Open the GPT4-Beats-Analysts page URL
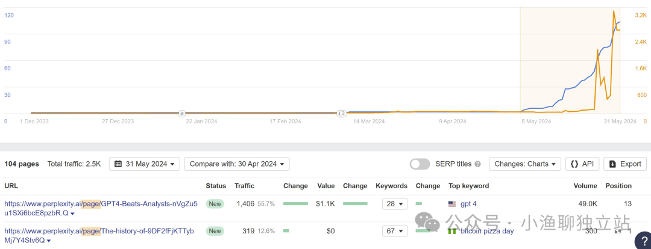 [x=101, y=208]
